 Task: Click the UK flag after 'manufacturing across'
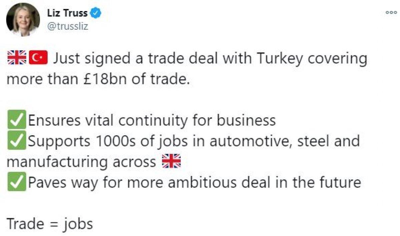[x=171, y=161]
